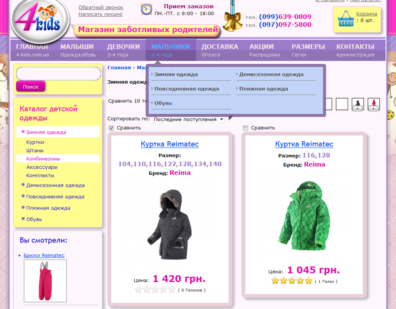Click the alarm clock icon
Viewport: 396px width, 309px height.
click(x=146, y=9)
